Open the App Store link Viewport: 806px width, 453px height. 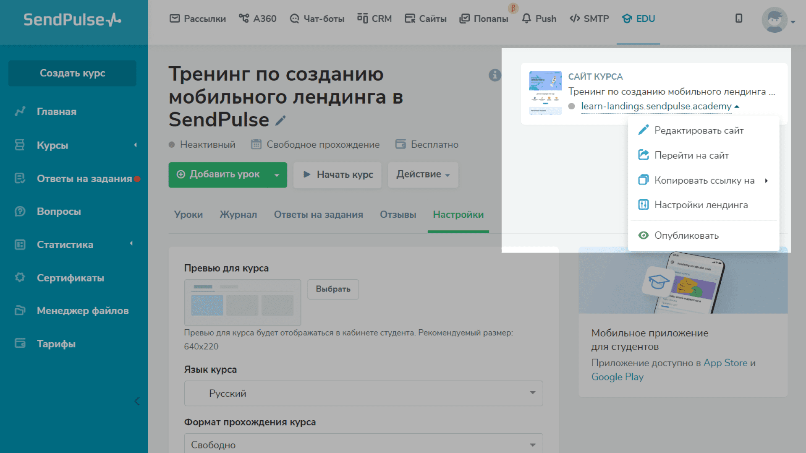(x=725, y=363)
